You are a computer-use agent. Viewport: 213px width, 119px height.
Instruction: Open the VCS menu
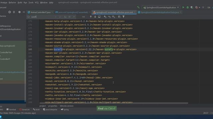pos(37,3)
